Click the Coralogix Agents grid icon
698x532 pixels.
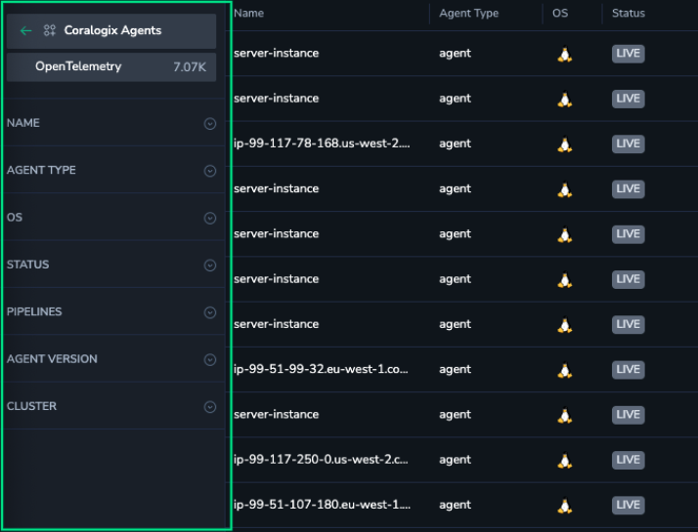point(50,31)
